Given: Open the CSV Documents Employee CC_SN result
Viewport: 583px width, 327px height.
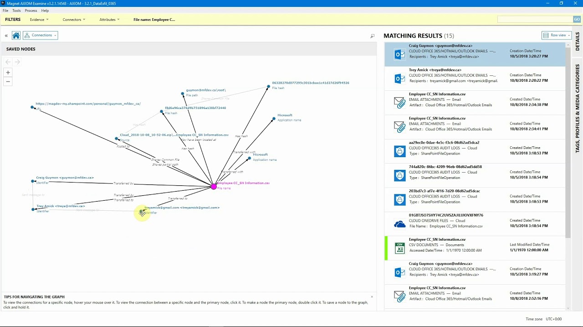Looking at the screenshot, I should [x=475, y=248].
